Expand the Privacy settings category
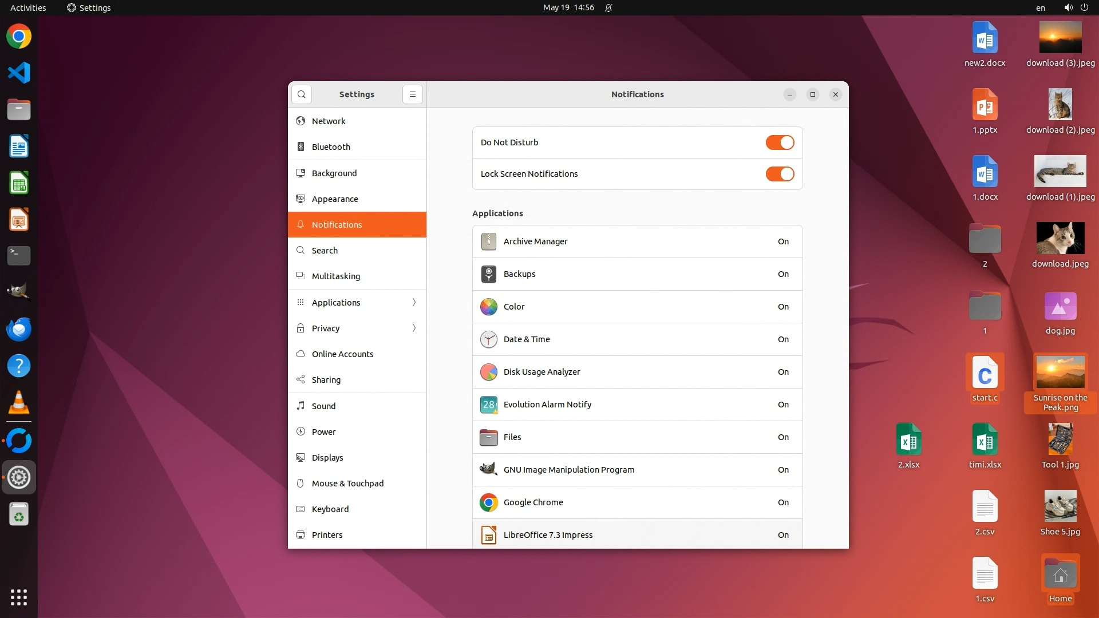Viewport: 1099px width, 618px height. [357, 328]
